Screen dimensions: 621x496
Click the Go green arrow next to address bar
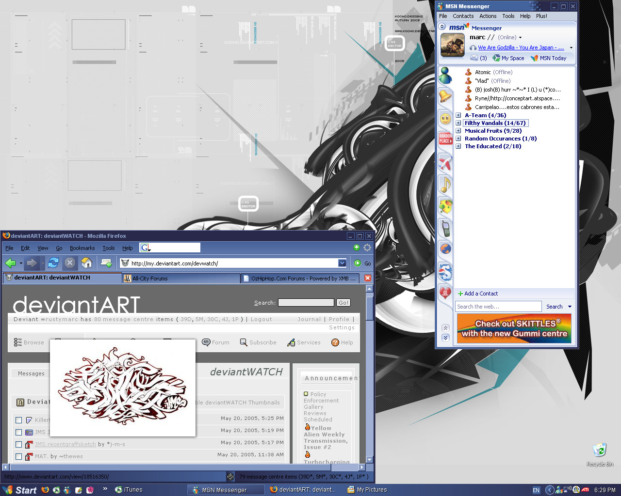click(x=358, y=263)
